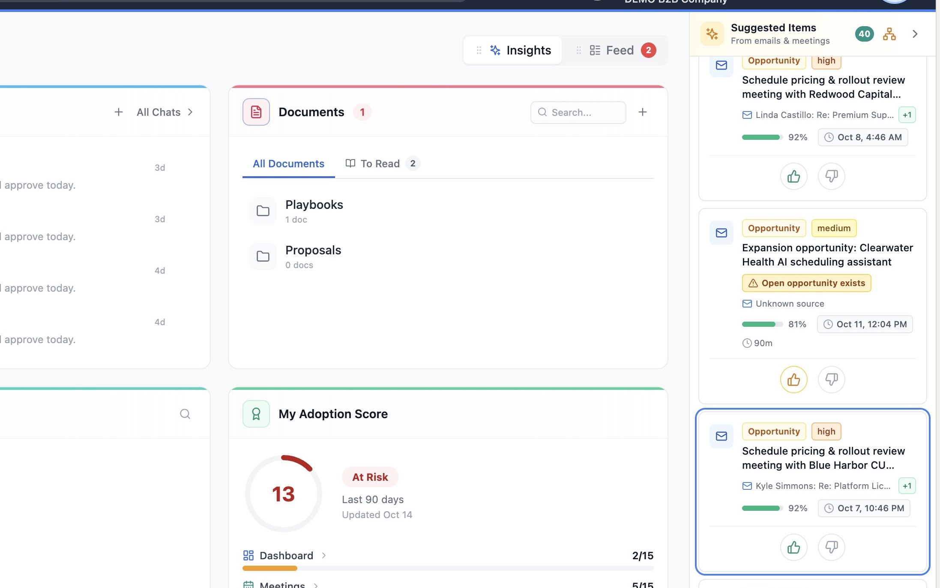This screenshot has height=588, width=940.
Task: Open Kyle Simmons Platform Lic email source
Action: (x=816, y=486)
